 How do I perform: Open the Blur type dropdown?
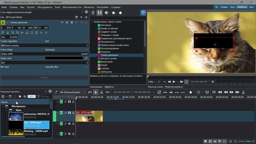pos(66,67)
